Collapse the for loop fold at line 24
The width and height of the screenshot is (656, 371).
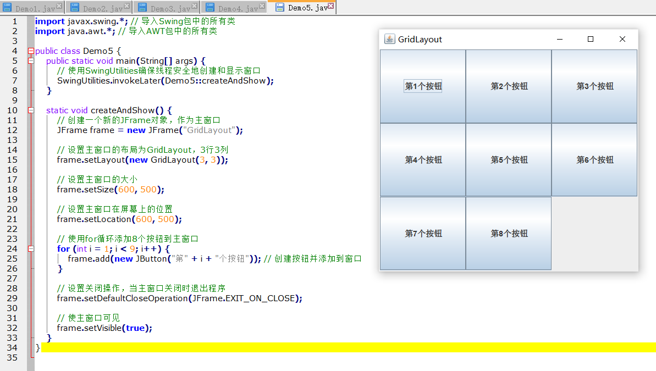[31, 249]
